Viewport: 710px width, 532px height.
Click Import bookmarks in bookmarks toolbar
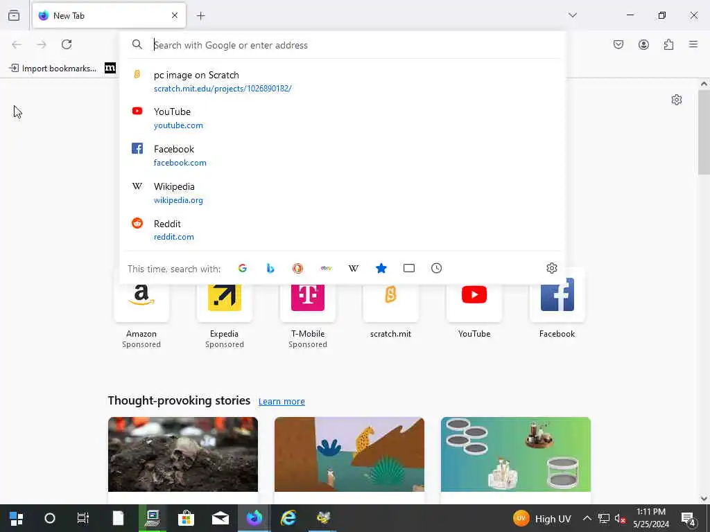53,69
